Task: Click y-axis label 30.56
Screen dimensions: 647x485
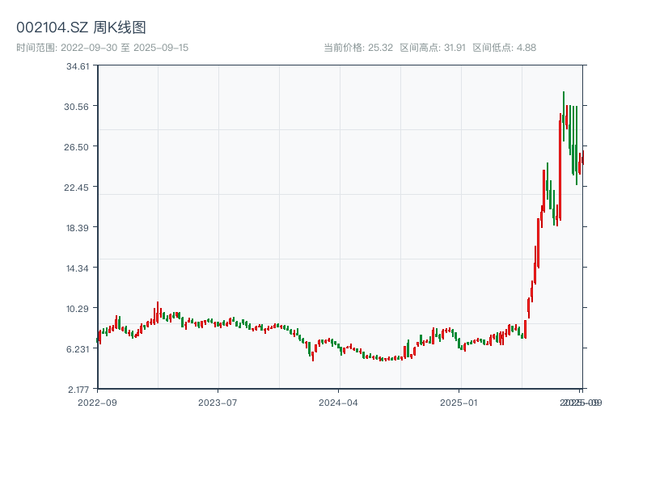Action: pos(76,107)
